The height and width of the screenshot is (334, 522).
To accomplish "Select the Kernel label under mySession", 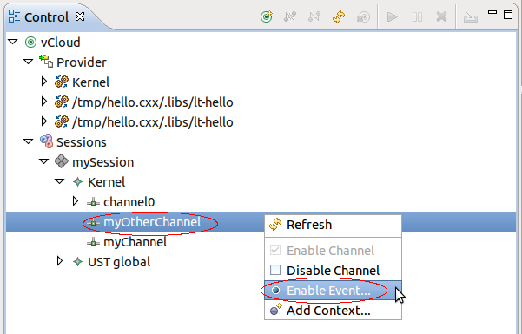I will pyautogui.click(x=106, y=182).
